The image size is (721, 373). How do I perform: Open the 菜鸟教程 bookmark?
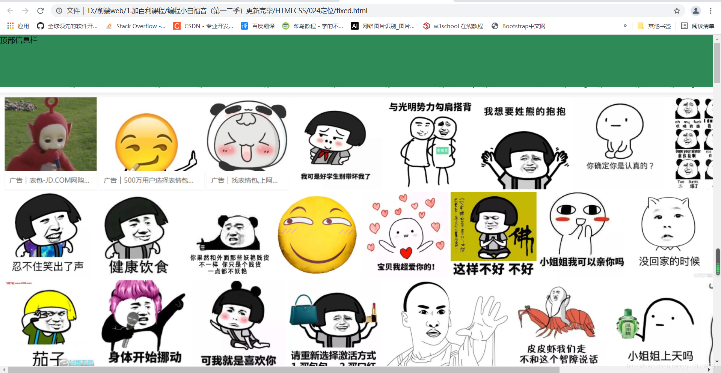click(313, 26)
